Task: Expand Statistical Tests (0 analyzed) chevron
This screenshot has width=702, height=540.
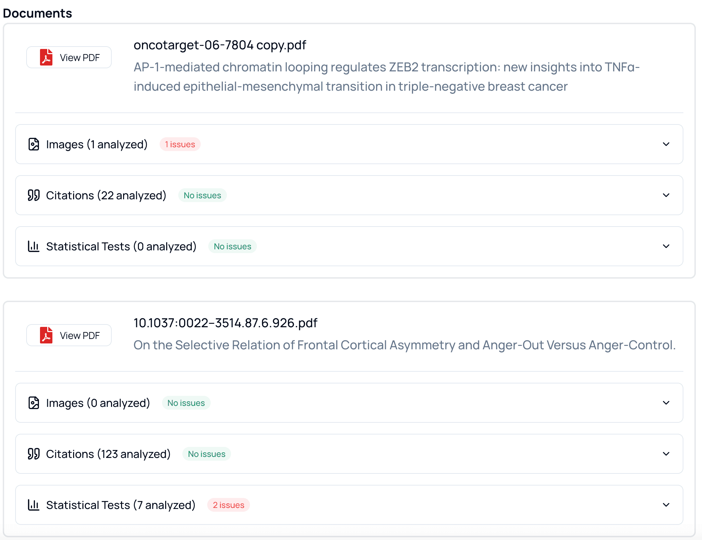Action: tap(666, 246)
